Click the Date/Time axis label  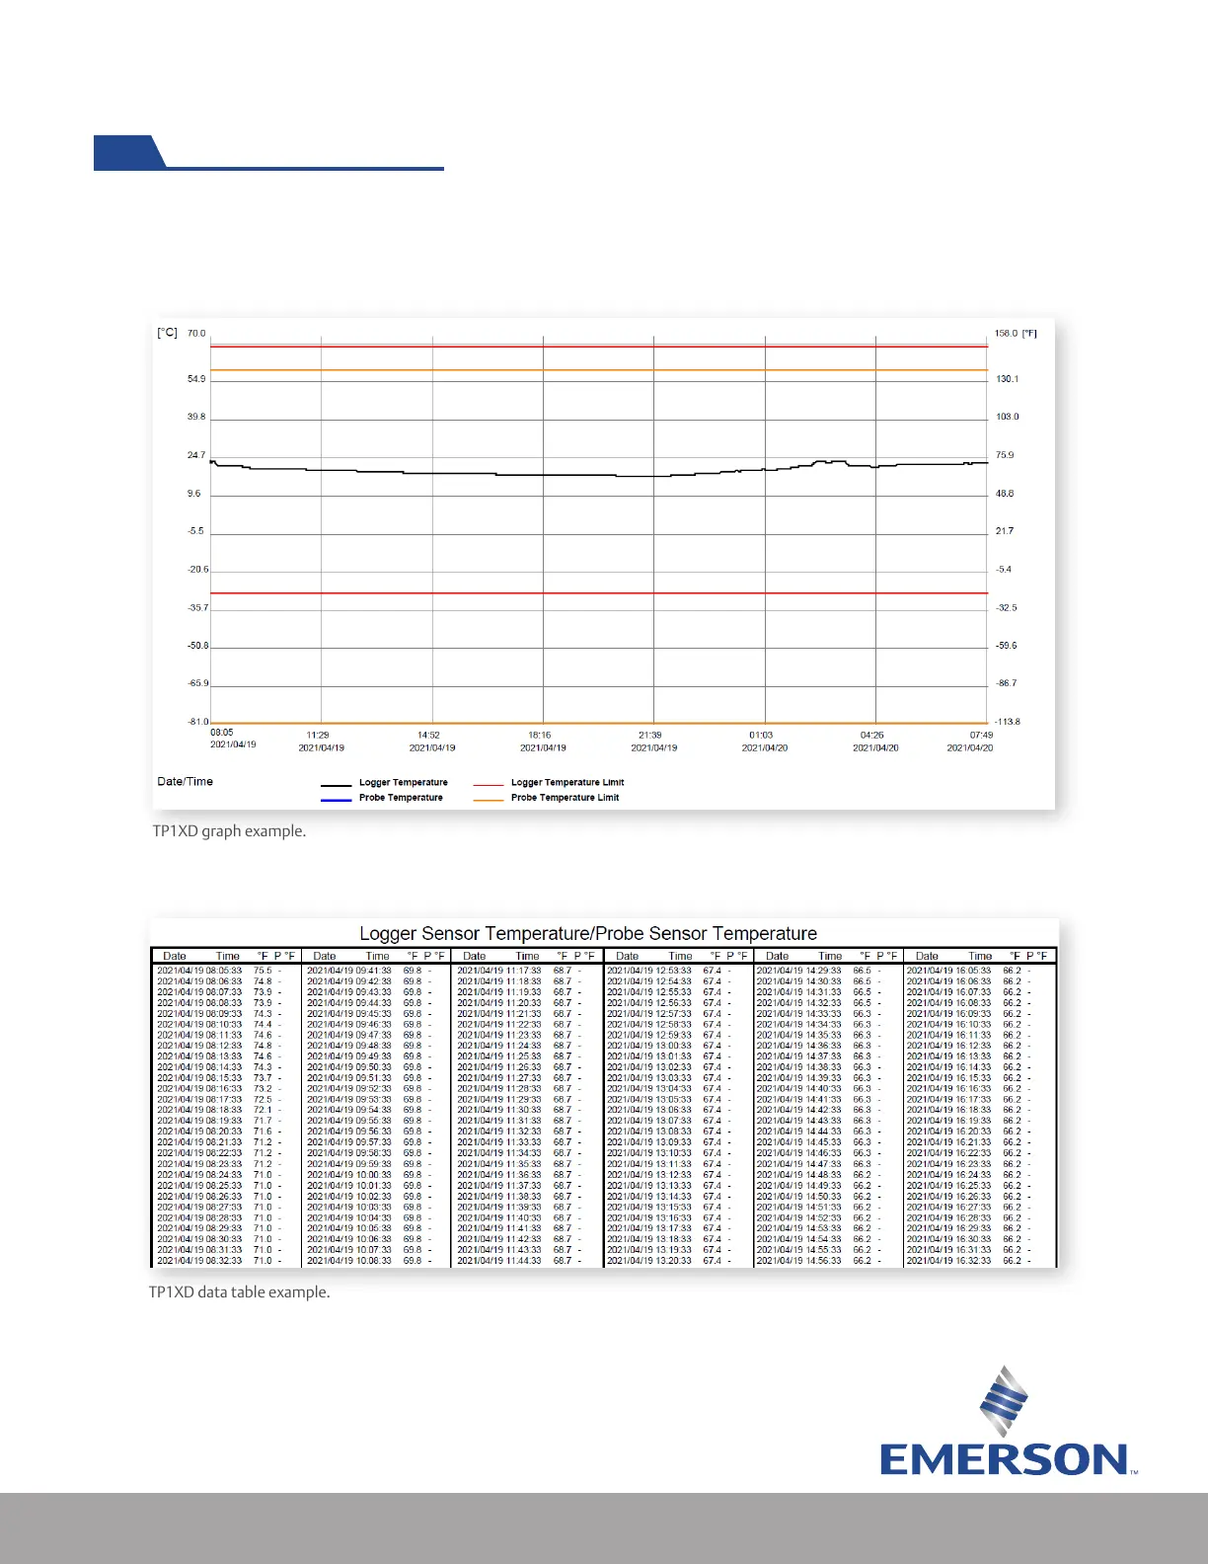[x=185, y=781]
